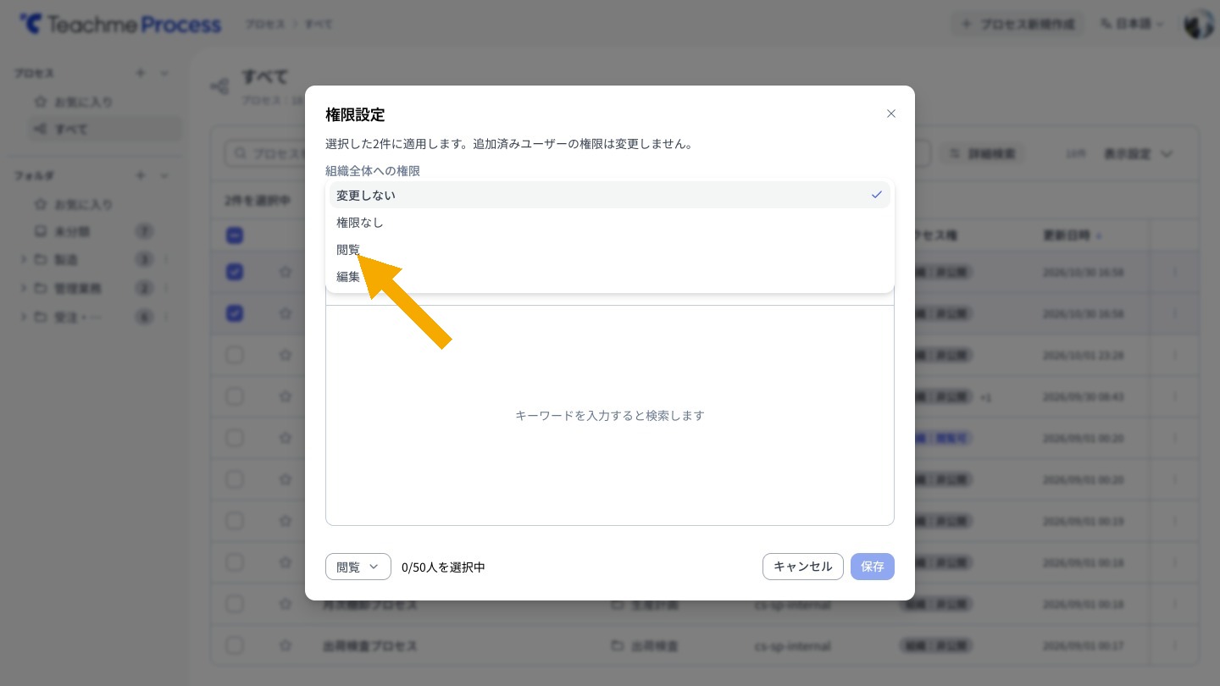
Task: Click count badge beside 未分類
Action: click(145, 230)
